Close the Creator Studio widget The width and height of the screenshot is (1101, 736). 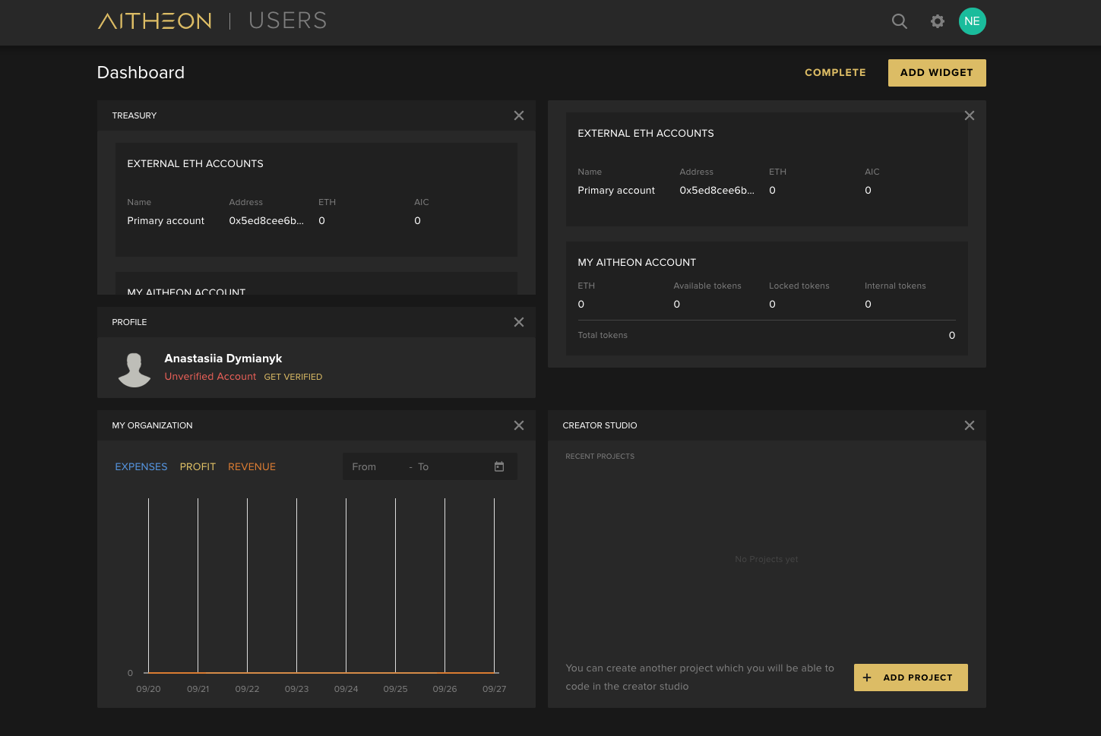coord(970,425)
